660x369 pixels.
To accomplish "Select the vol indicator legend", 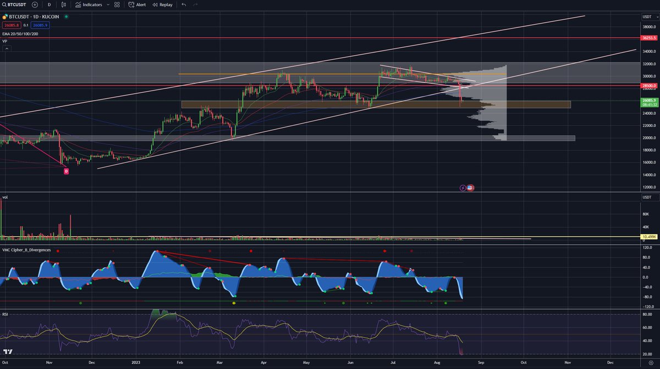I will tap(4, 197).
